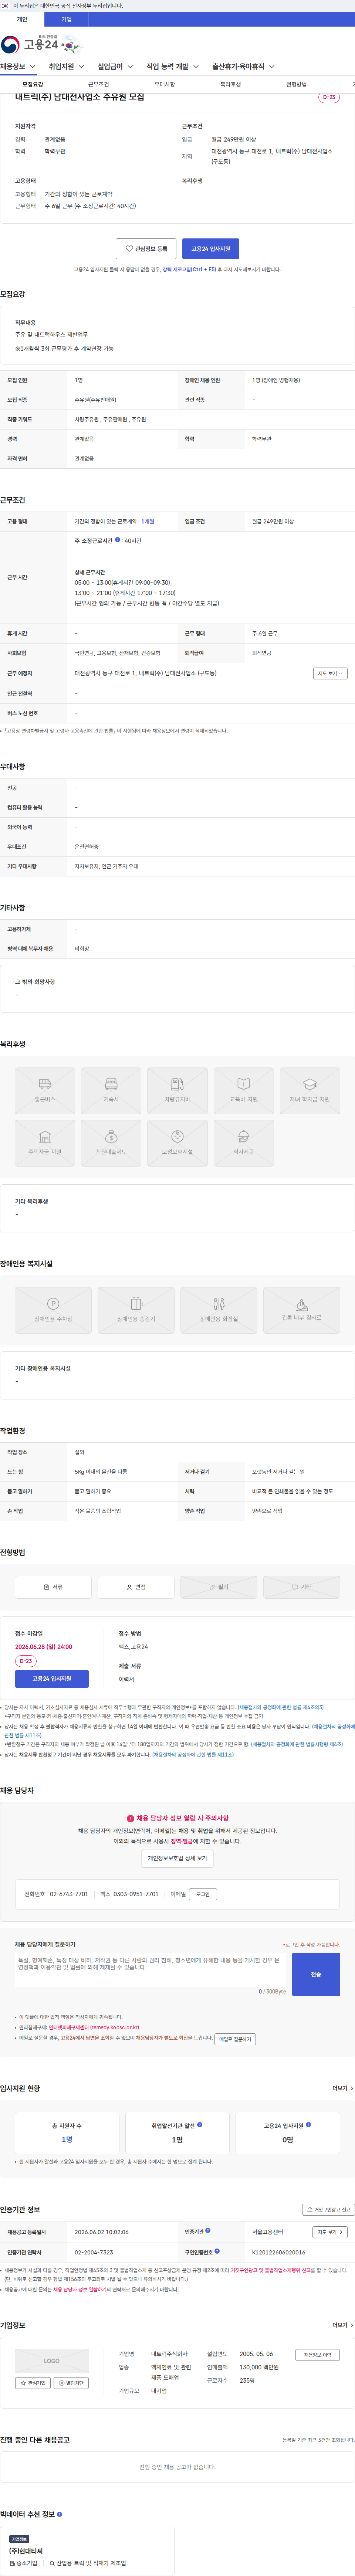355x2576 pixels.
Task: Click info icon beside 취업알선기관 알선
Action: (200, 2125)
